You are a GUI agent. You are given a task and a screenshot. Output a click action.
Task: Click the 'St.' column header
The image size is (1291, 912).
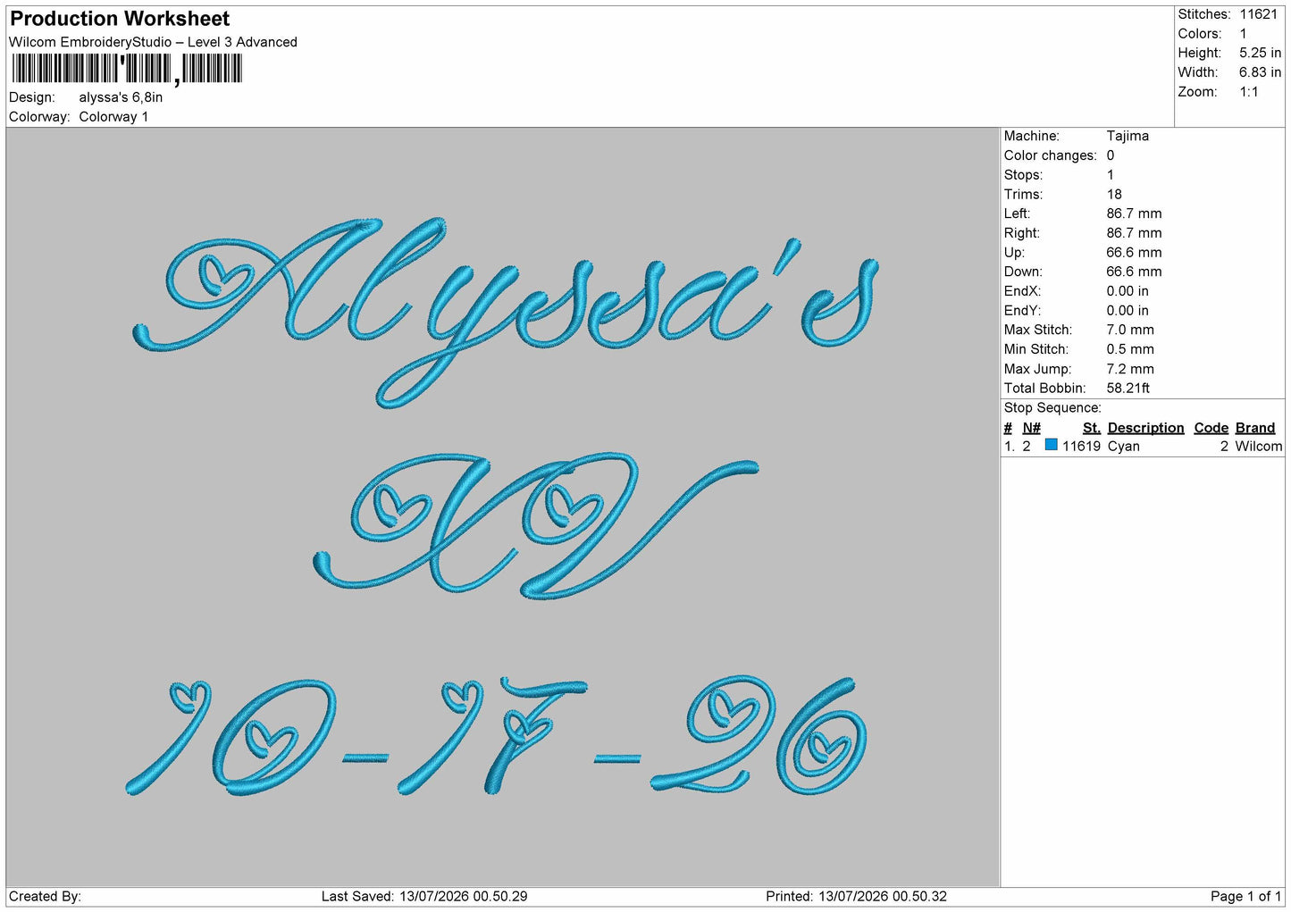pyautogui.click(x=1092, y=428)
